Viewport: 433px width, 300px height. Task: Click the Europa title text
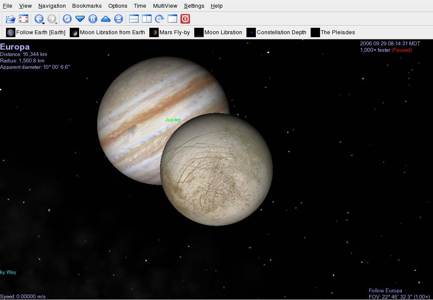click(15, 47)
